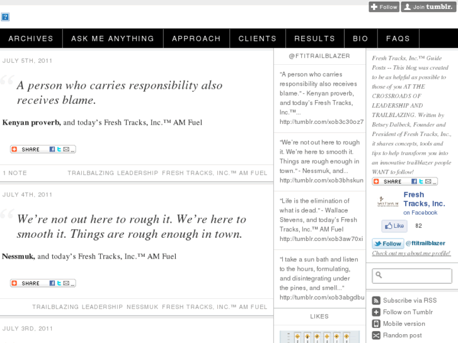Click the RSS feed icon
Viewport: 458px width, 343px height.
[x=376, y=300]
